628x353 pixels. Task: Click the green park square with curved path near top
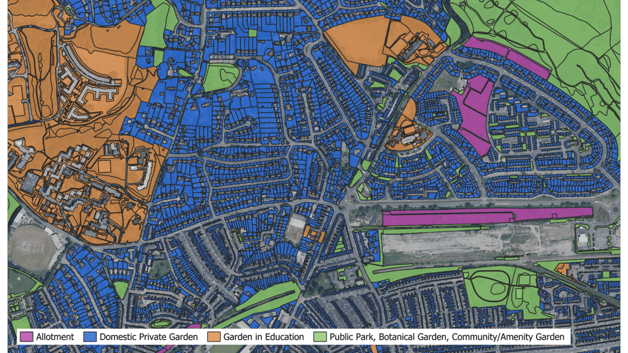[x=220, y=77]
